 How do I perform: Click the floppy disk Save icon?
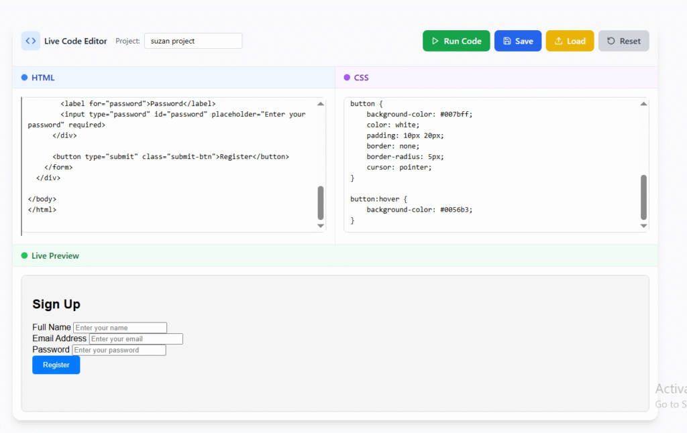[x=507, y=41]
